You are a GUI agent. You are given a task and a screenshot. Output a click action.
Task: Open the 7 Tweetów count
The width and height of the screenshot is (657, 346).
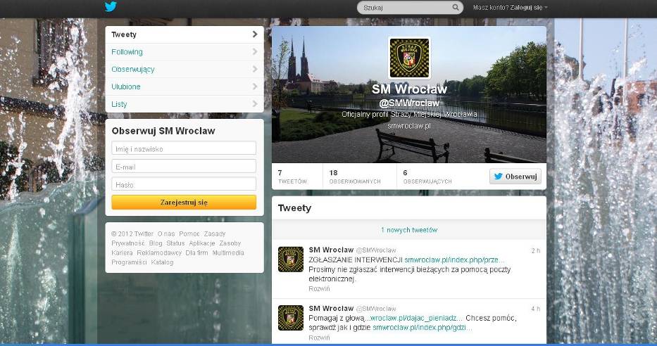(292, 177)
